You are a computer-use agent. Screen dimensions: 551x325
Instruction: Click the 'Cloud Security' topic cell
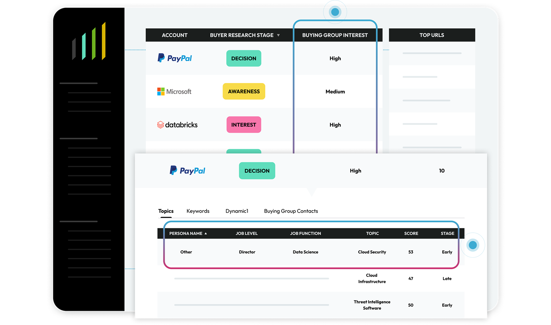coord(372,252)
